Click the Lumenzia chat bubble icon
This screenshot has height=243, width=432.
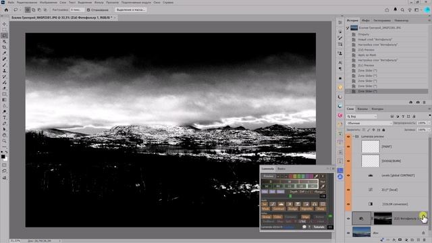304,227
